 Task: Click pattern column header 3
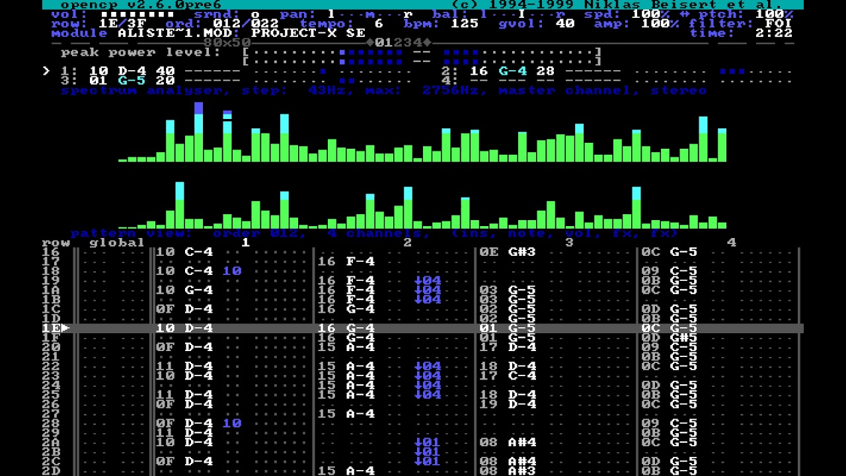click(x=570, y=243)
